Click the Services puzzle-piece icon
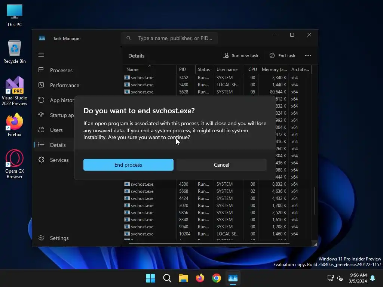 click(41, 160)
